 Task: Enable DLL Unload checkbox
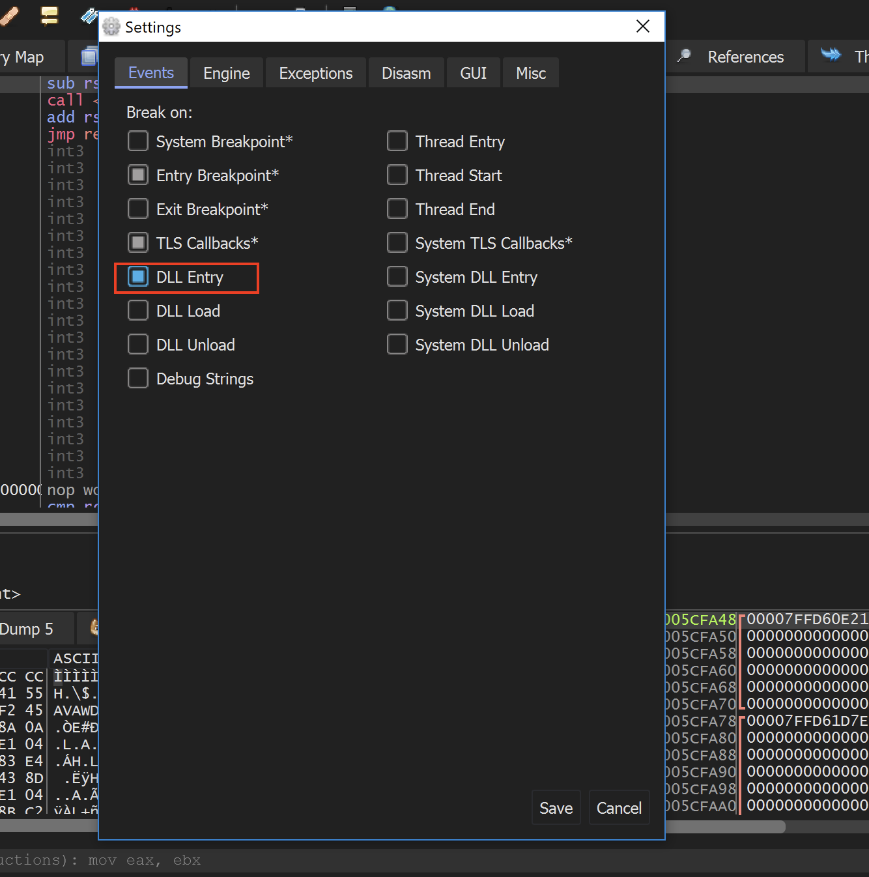click(x=138, y=345)
